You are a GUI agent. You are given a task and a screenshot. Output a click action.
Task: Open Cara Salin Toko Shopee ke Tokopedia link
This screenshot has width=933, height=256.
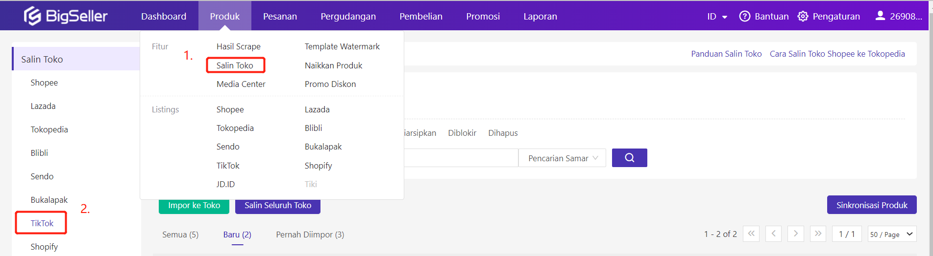pos(837,54)
